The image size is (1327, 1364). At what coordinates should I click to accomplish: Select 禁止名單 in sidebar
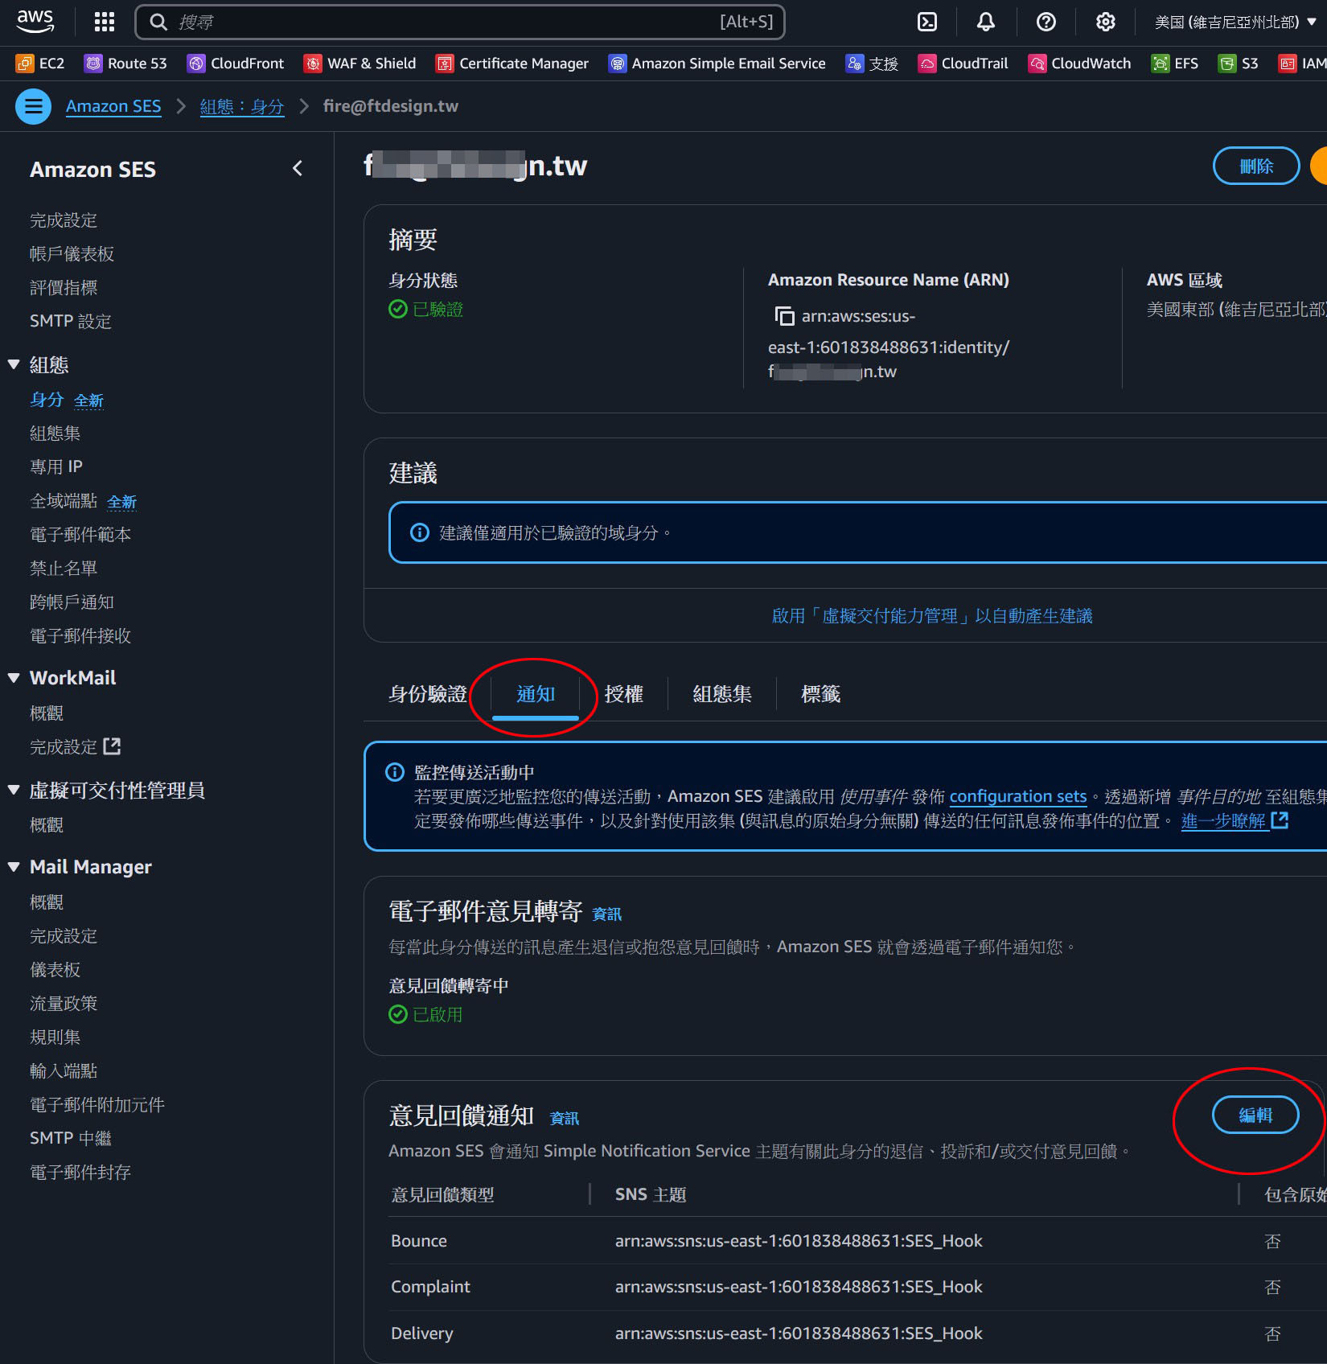click(x=64, y=569)
